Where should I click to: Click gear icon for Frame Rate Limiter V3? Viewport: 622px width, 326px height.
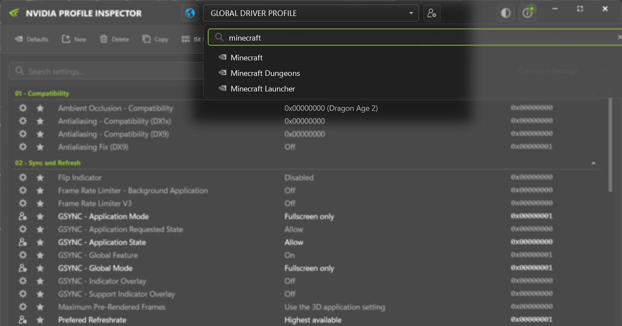[22, 203]
